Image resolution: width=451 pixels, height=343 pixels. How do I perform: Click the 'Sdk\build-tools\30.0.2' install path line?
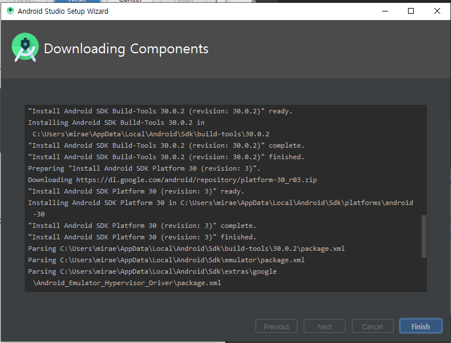(151, 134)
